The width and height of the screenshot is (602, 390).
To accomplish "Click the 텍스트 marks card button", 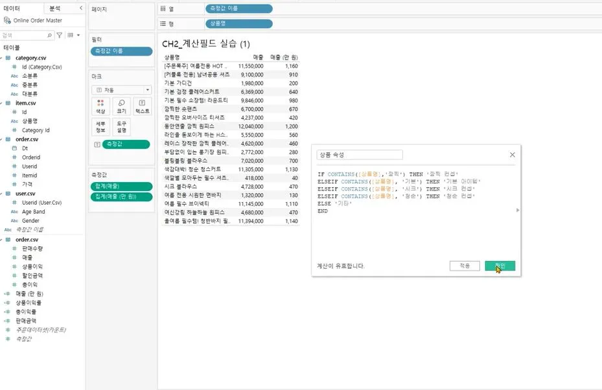I will (142, 106).
